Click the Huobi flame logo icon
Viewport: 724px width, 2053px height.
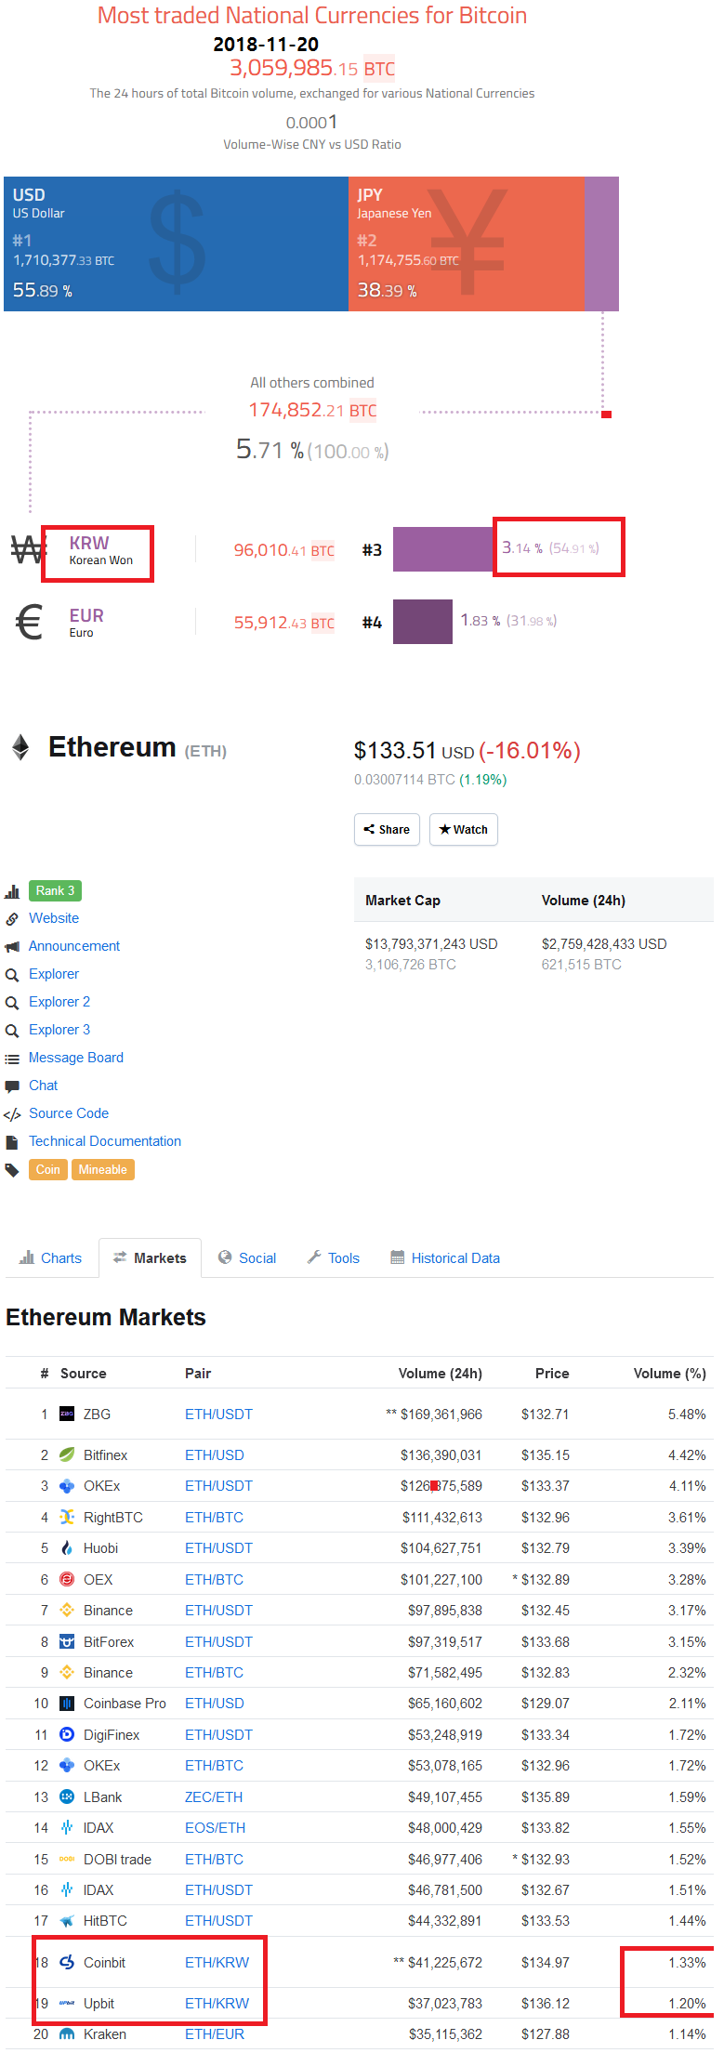point(67,1547)
